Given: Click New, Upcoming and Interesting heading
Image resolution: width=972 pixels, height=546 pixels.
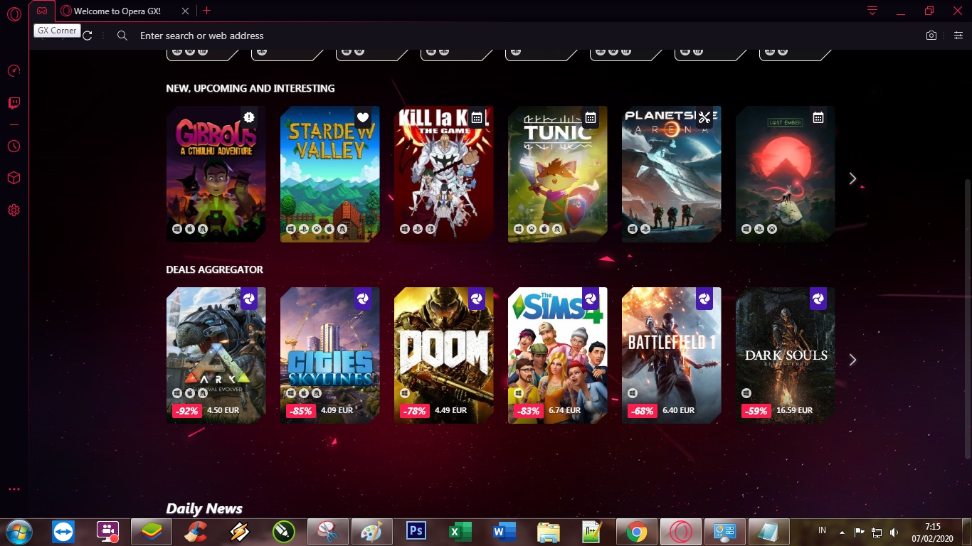Looking at the screenshot, I should pos(250,88).
